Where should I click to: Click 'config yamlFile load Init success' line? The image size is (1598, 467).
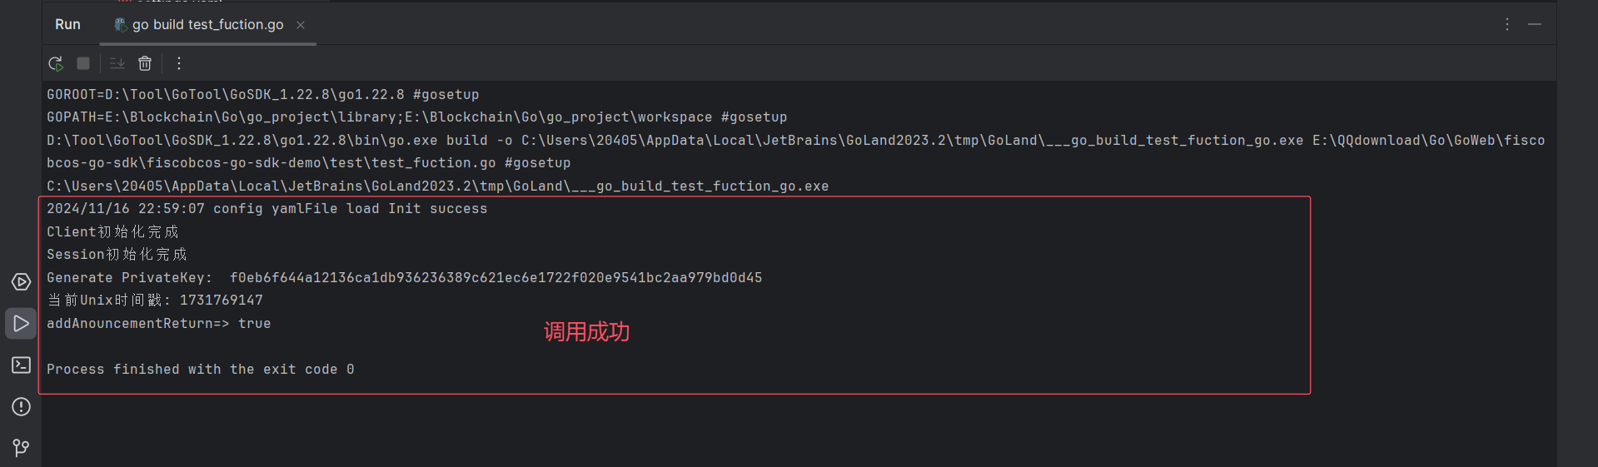[x=267, y=209]
